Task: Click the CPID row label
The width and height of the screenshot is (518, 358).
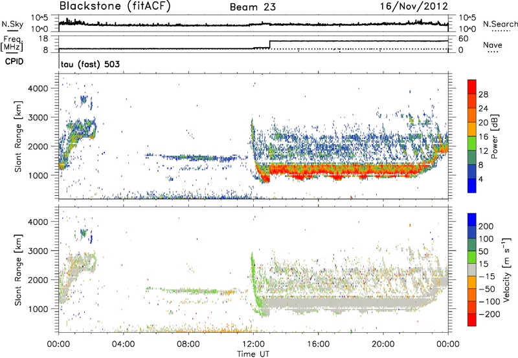Action: 14,61
